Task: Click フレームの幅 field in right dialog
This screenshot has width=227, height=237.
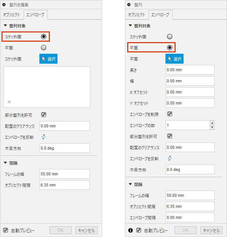Action: 190,195
